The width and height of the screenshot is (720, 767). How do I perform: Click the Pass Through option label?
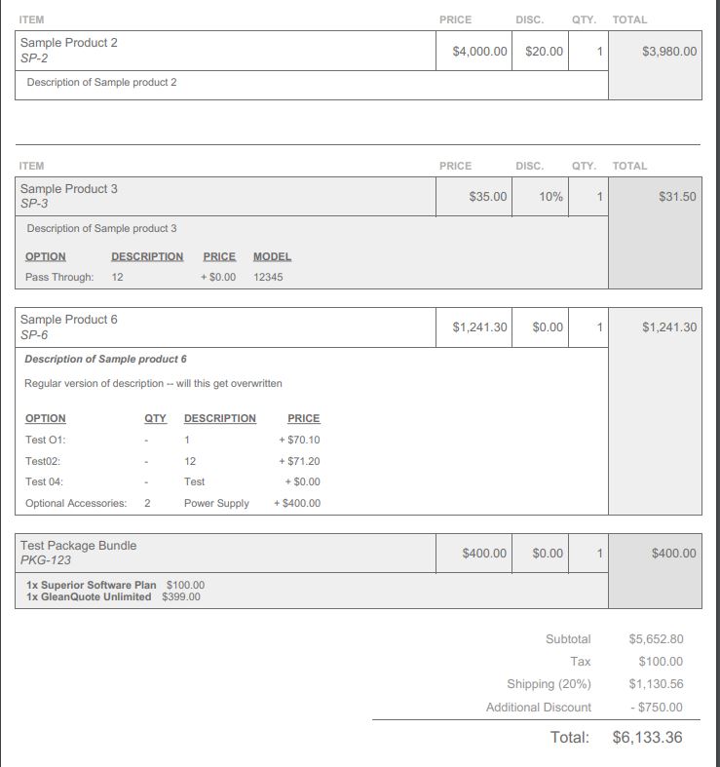(59, 278)
